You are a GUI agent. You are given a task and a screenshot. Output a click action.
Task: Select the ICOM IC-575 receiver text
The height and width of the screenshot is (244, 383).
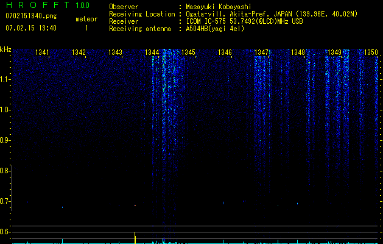point(244,21)
